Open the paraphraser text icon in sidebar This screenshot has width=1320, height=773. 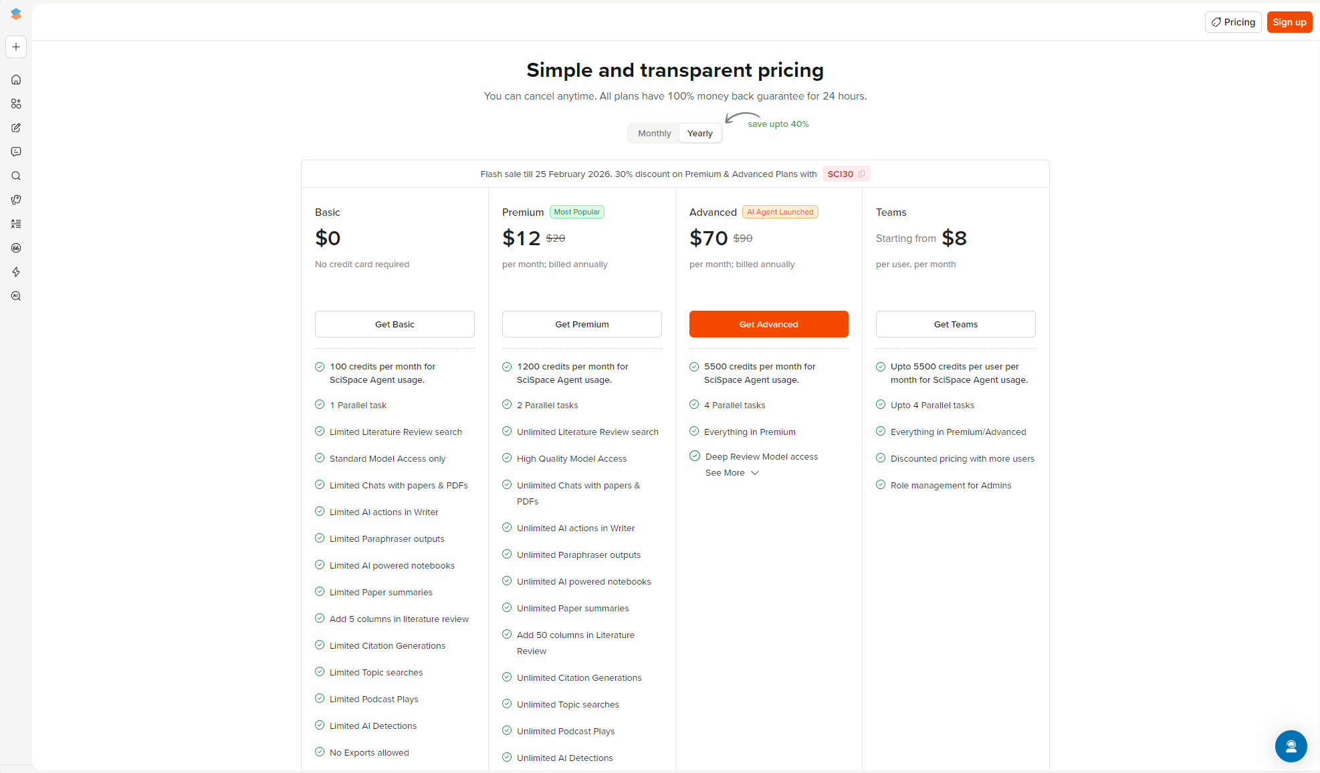point(16,224)
